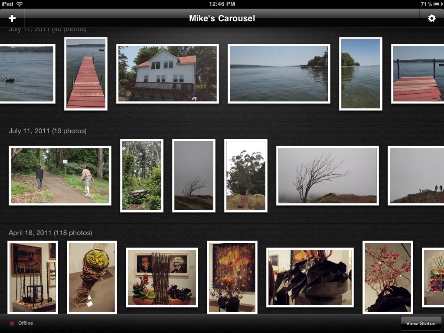View the dark leaf sculpture photo
The image size is (444, 333).
click(x=310, y=277)
